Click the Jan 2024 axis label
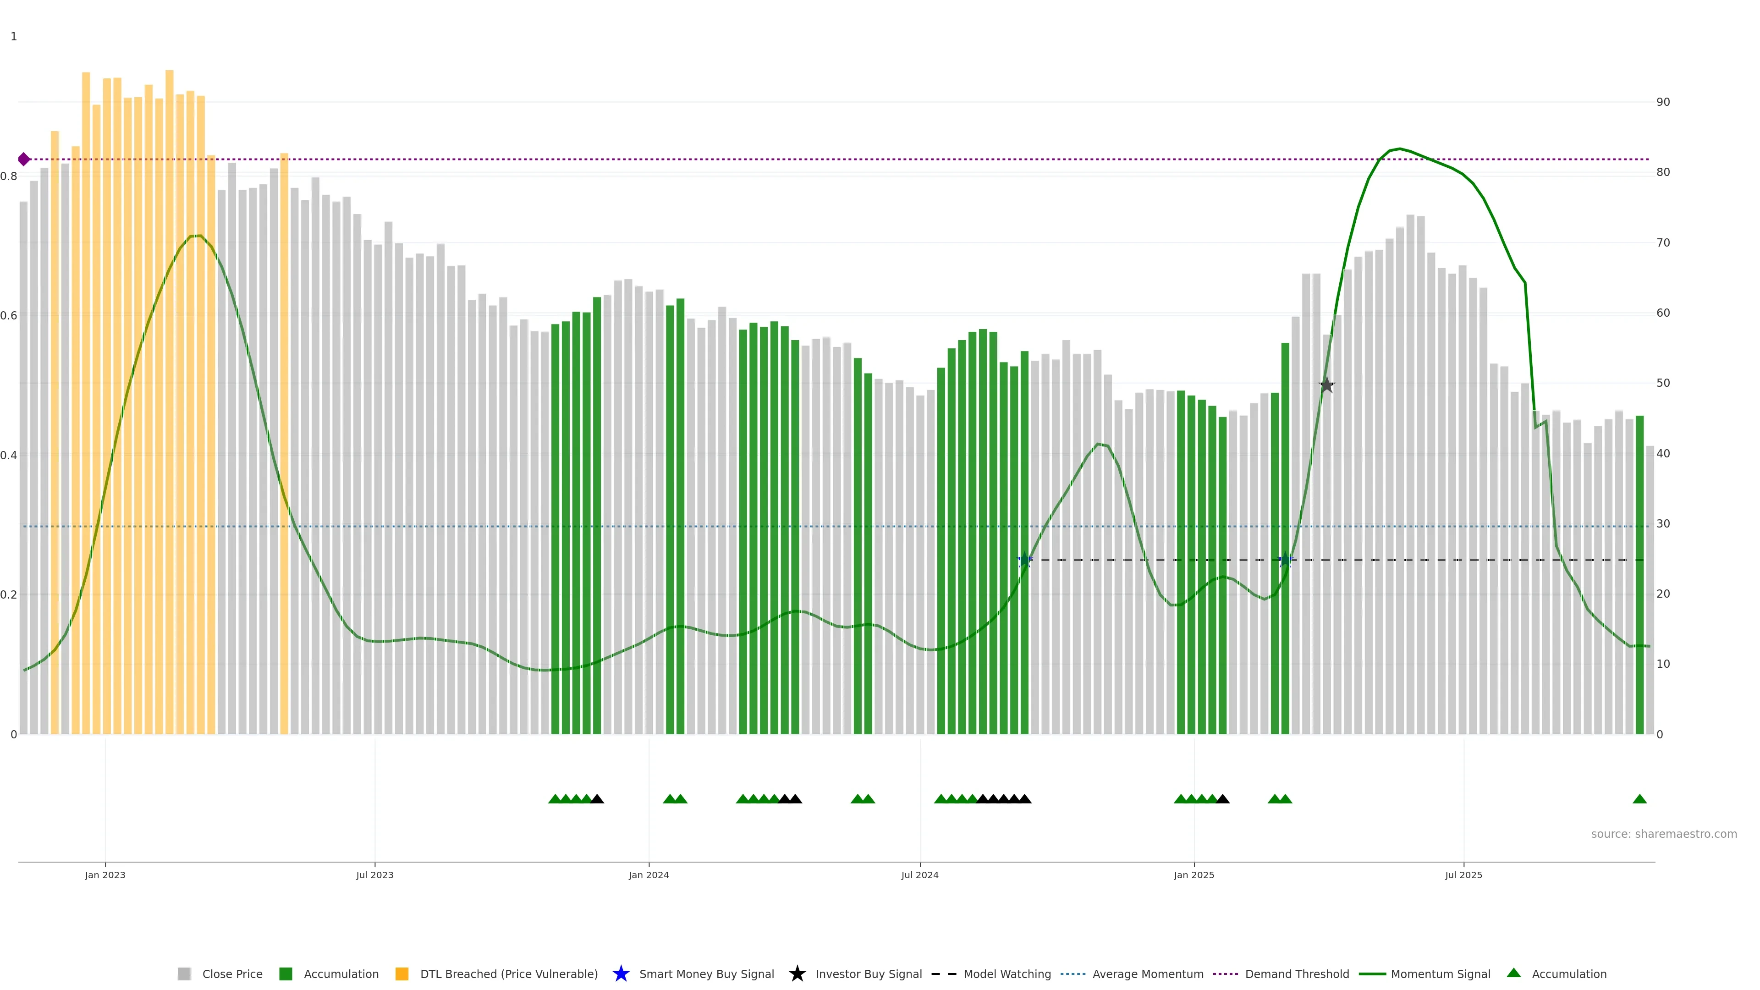Viewport: 1760px width, 990px height. coord(649,874)
